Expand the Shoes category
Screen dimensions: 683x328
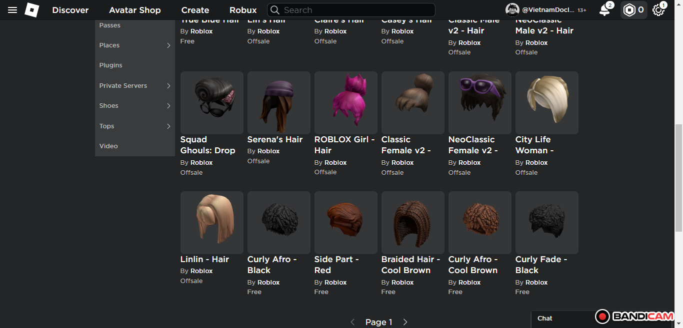pyautogui.click(x=168, y=106)
